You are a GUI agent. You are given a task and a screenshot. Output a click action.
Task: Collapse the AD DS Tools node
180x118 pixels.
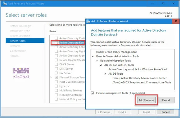(x=105, y=74)
